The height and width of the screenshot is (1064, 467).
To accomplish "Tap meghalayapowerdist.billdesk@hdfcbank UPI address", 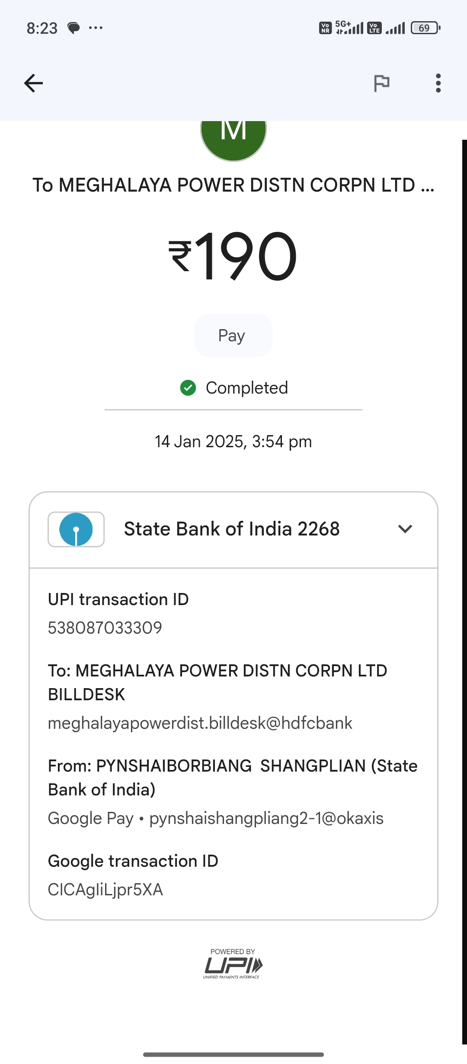I will pyautogui.click(x=200, y=723).
